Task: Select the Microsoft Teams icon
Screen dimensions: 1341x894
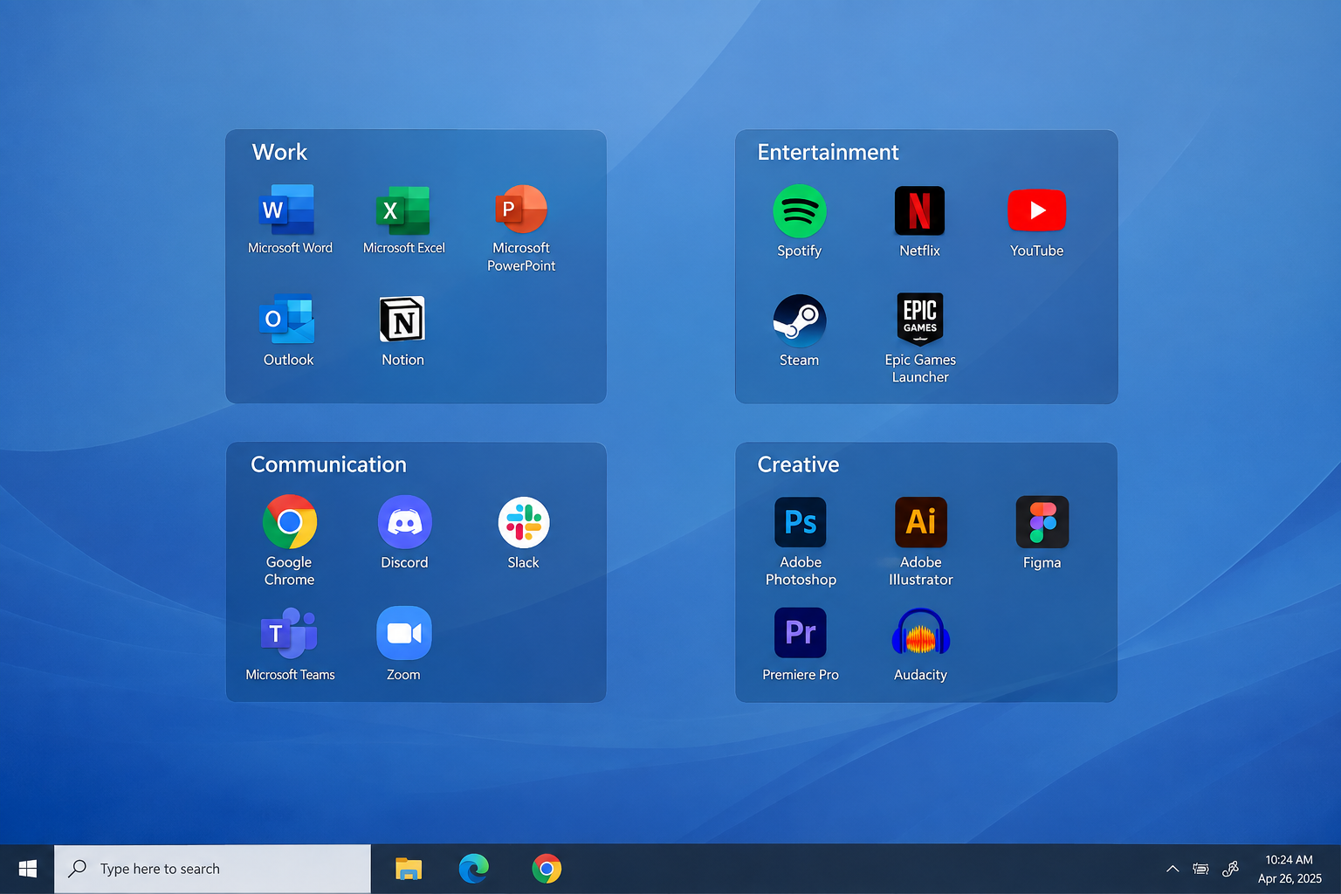Action: point(289,634)
